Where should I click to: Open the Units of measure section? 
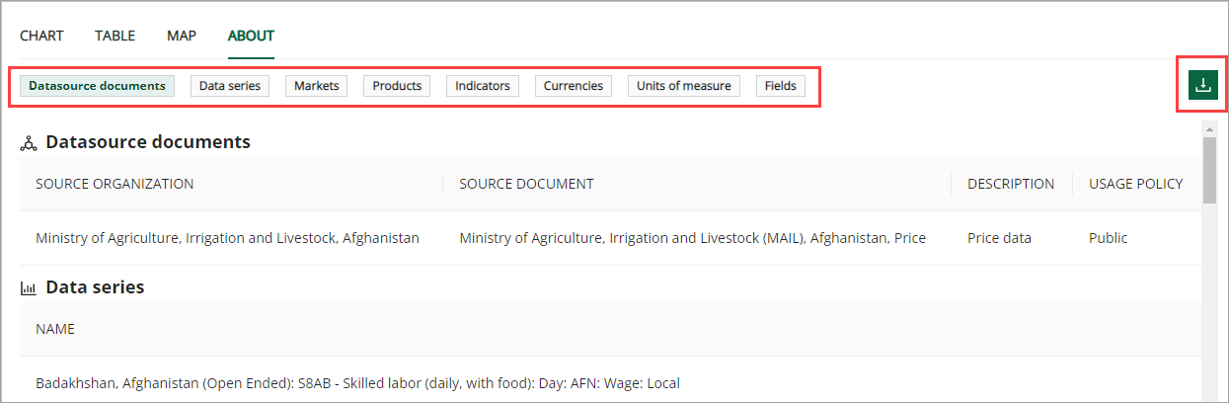683,86
